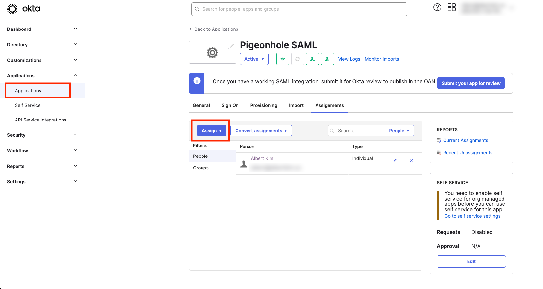Click the green push users icon
The width and height of the screenshot is (543, 289).
313,59
